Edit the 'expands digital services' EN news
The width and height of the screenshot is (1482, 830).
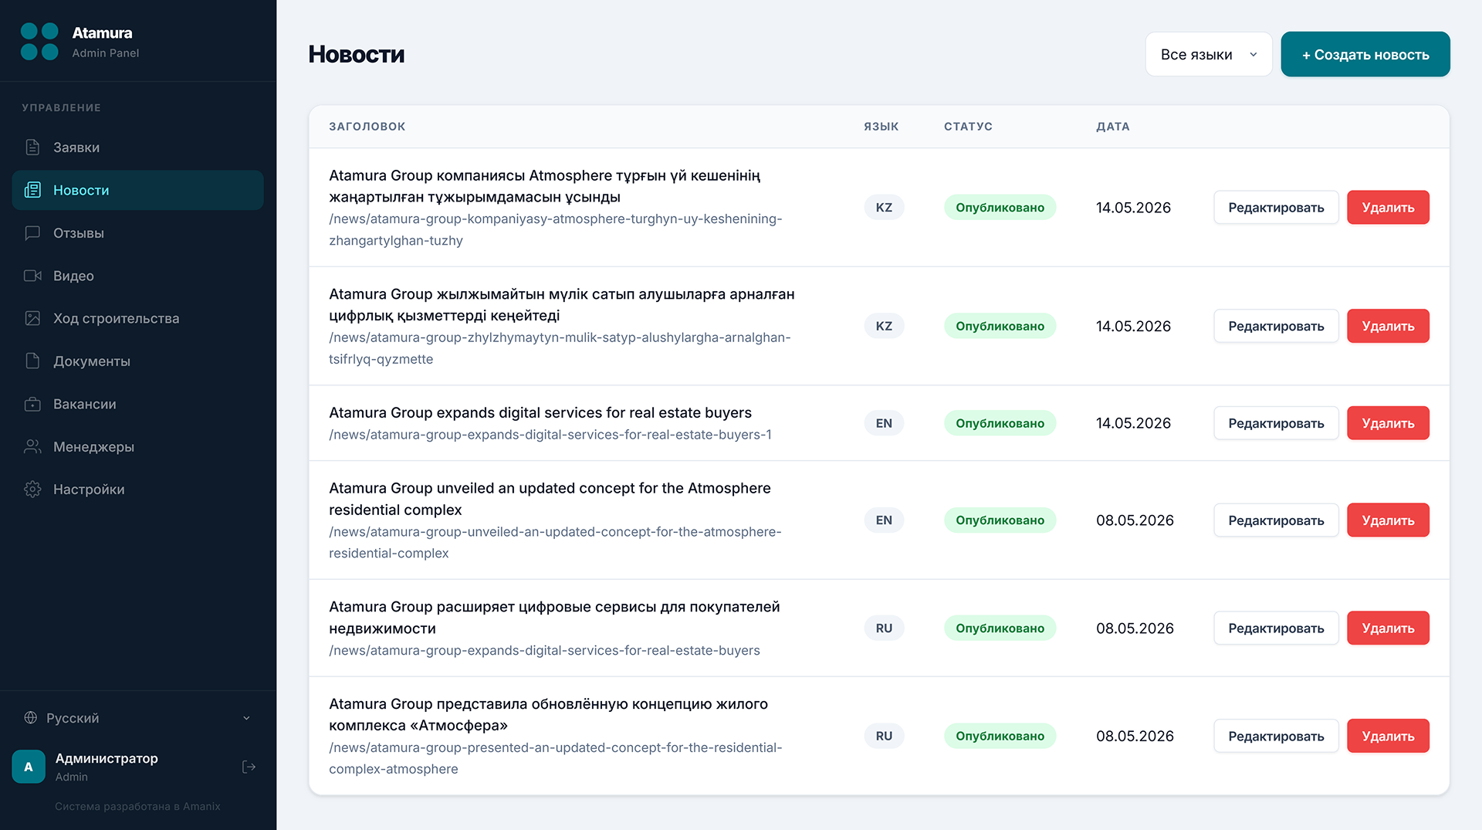click(x=1276, y=423)
